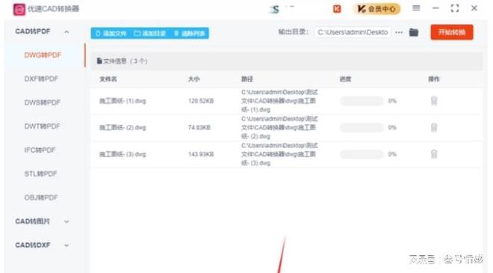This screenshot has height=273, width=493.
Task: Open the output folder icon
Action: tap(414, 32)
